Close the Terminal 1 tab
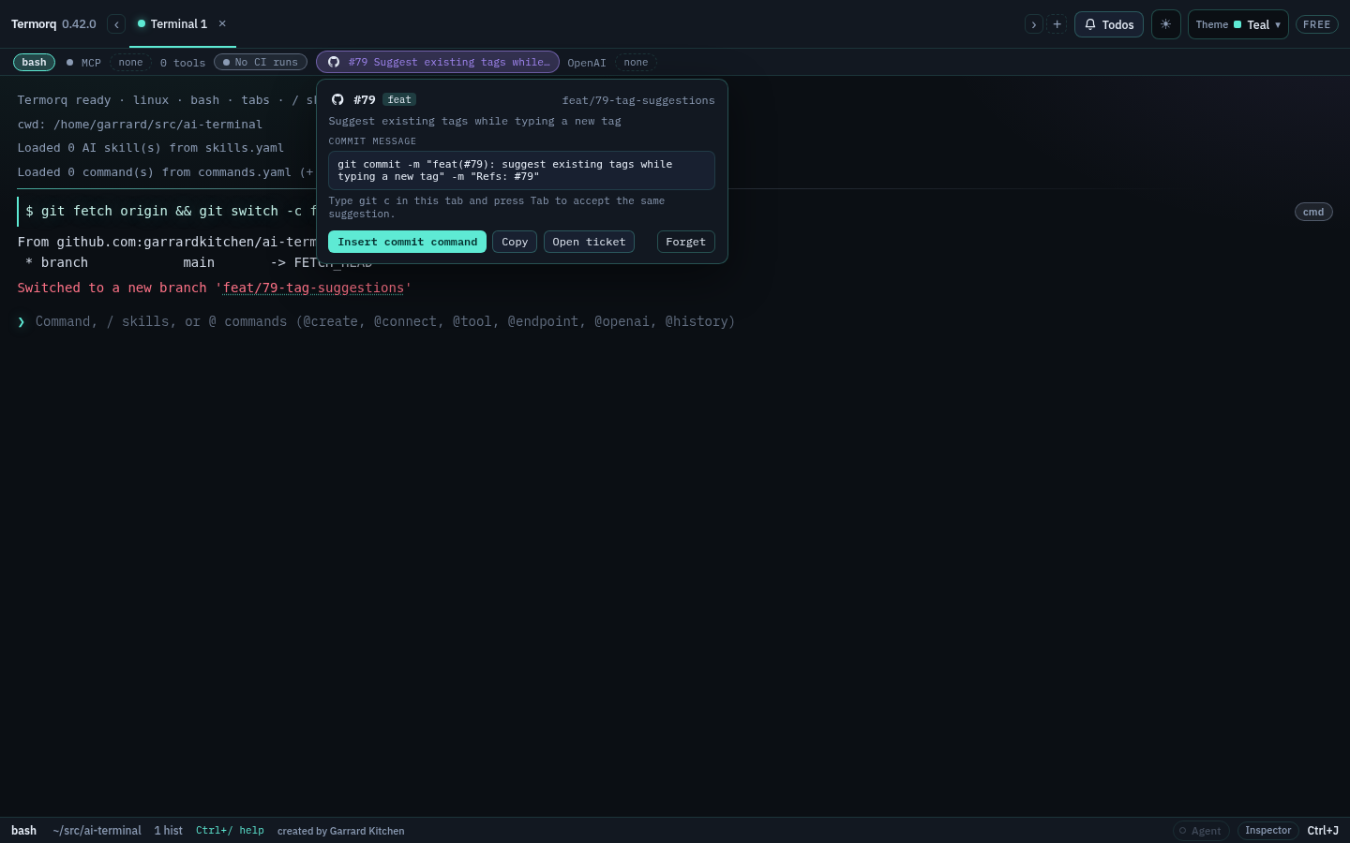This screenshot has width=1350, height=843. pyautogui.click(x=222, y=23)
